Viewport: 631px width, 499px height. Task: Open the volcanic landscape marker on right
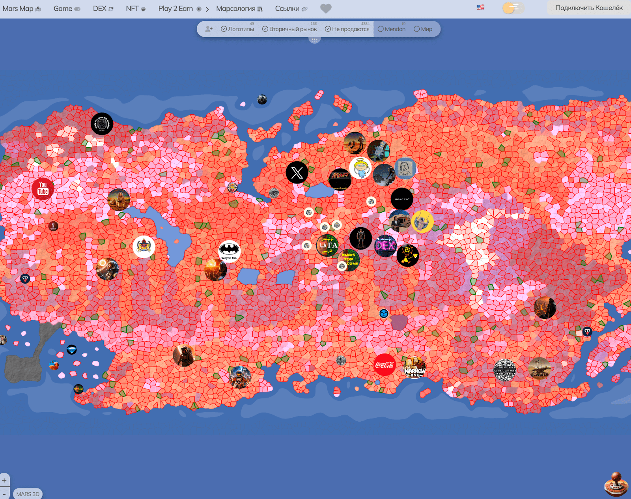click(x=545, y=307)
